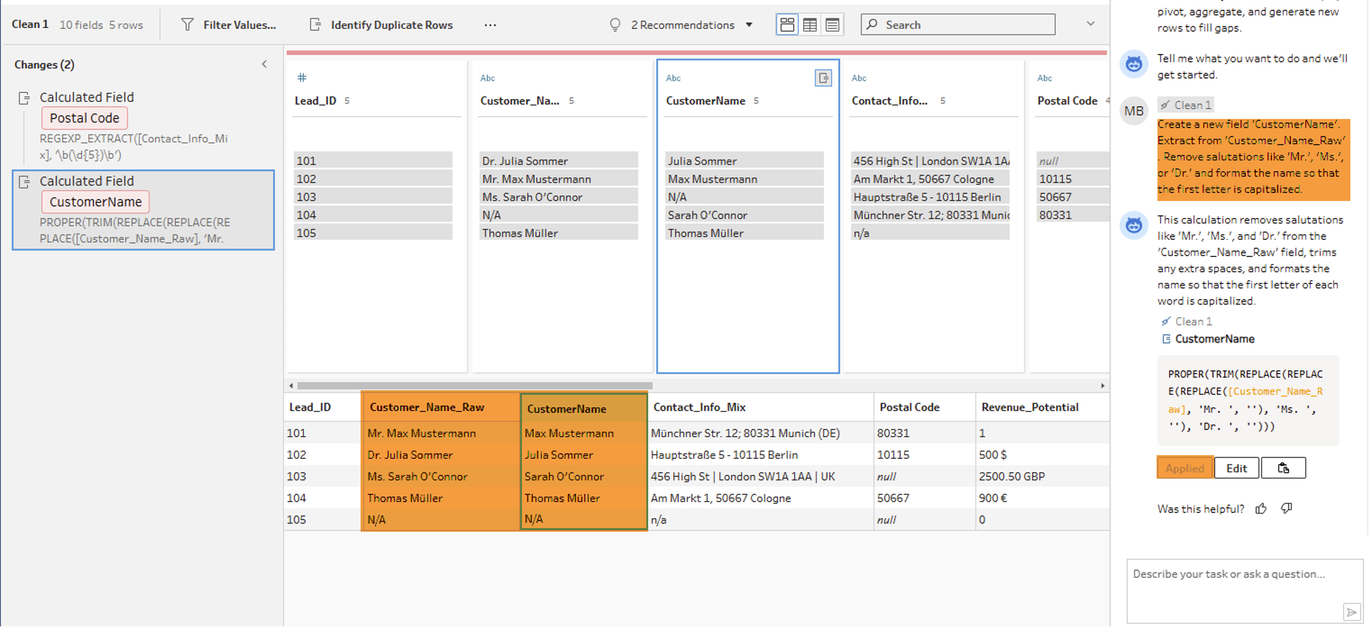The image size is (1369, 627).
Task: Click the thumbs up feedback icon
Action: (1261, 509)
